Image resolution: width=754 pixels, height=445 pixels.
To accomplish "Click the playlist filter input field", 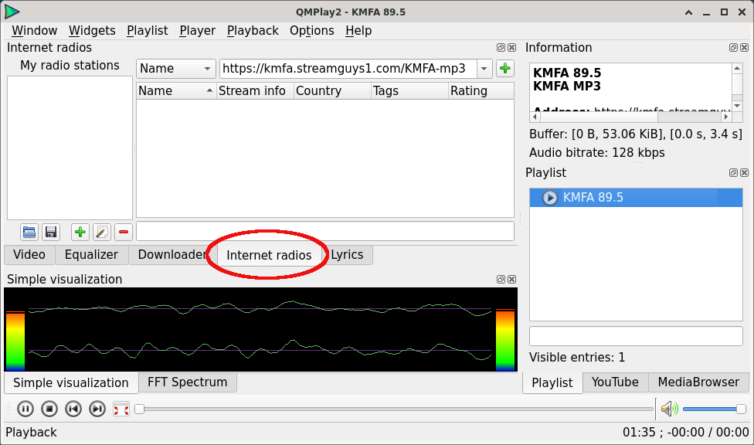I will (x=636, y=336).
